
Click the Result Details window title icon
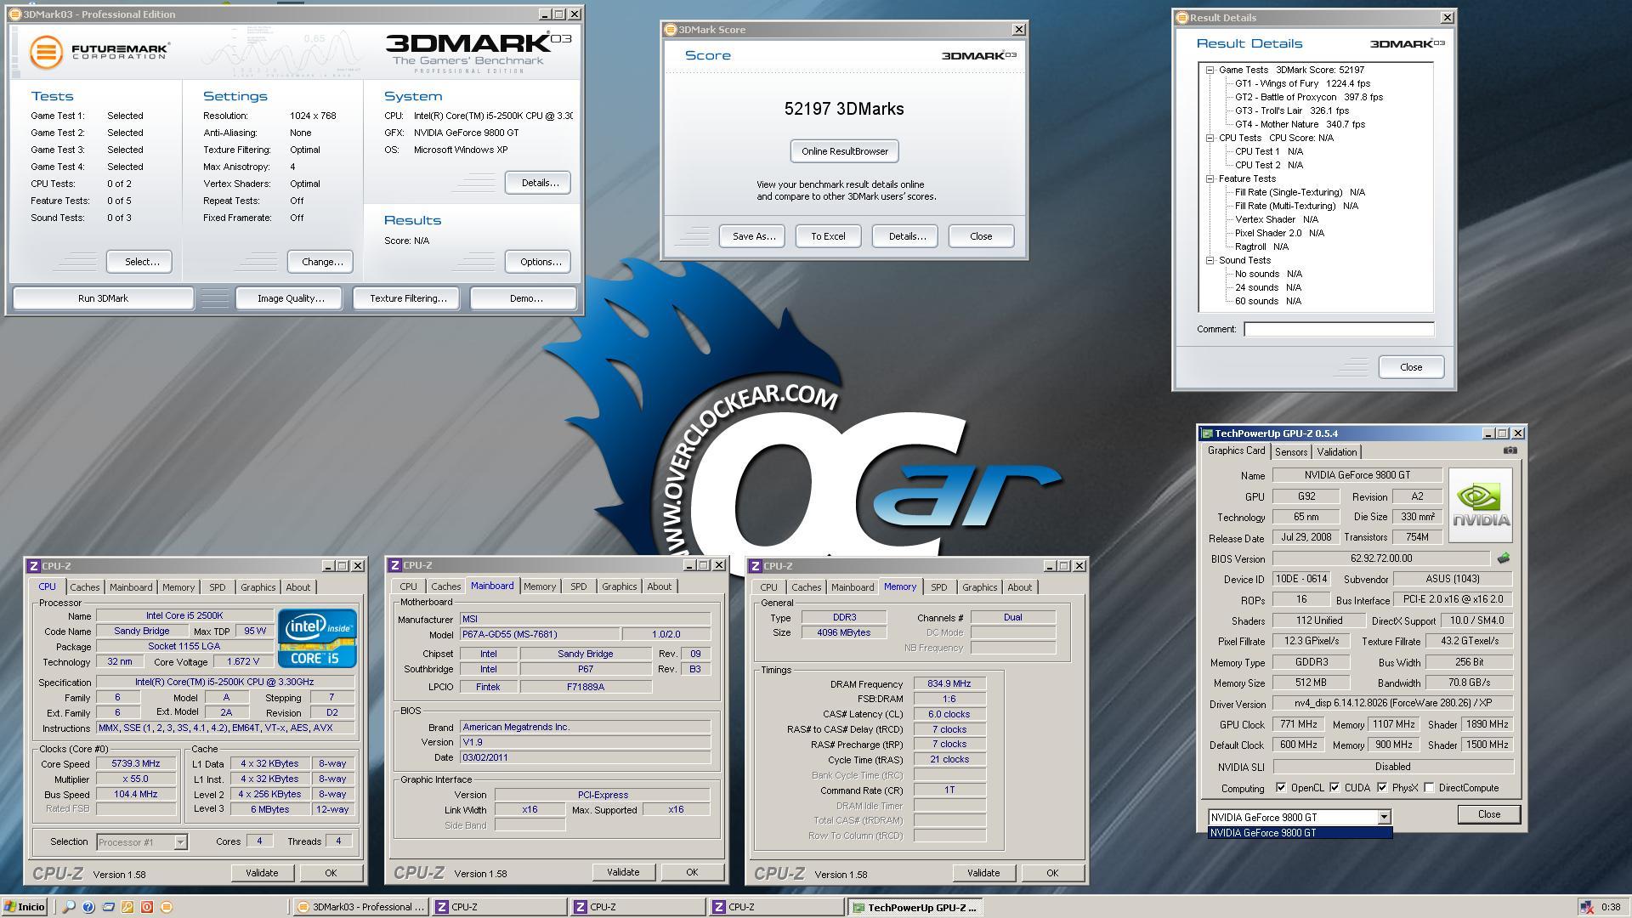click(1181, 18)
